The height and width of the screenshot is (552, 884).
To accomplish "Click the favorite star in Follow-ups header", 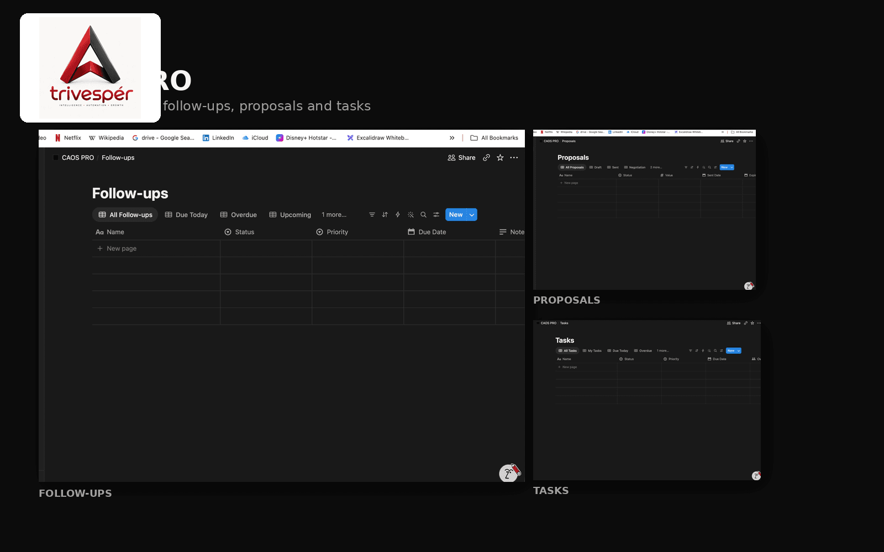I will [500, 157].
